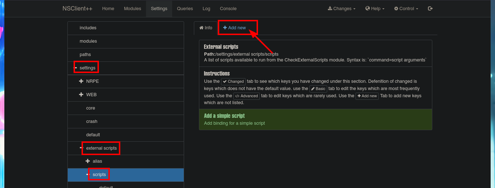Open the Log navigation item
Viewport: 495px width, 188px height.
point(206,8)
